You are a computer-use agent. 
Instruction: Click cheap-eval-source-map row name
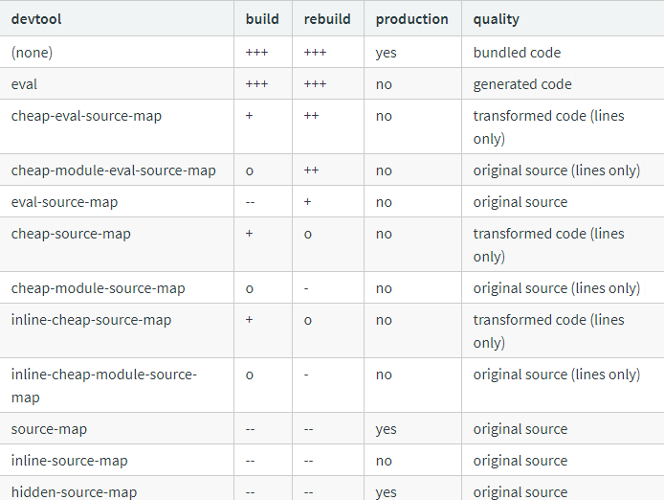click(x=86, y=116)
